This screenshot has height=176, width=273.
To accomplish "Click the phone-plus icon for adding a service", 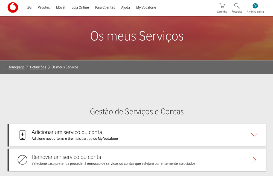I will point(22,135).
